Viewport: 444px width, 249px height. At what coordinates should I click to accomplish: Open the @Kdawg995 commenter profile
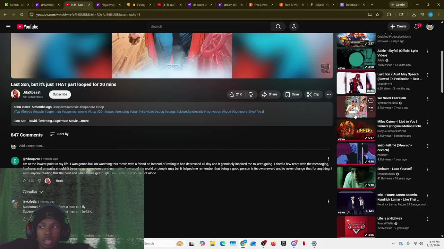(31, 159)
